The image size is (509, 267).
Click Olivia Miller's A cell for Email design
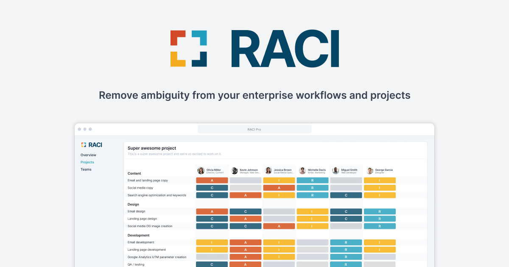(212, 211)
